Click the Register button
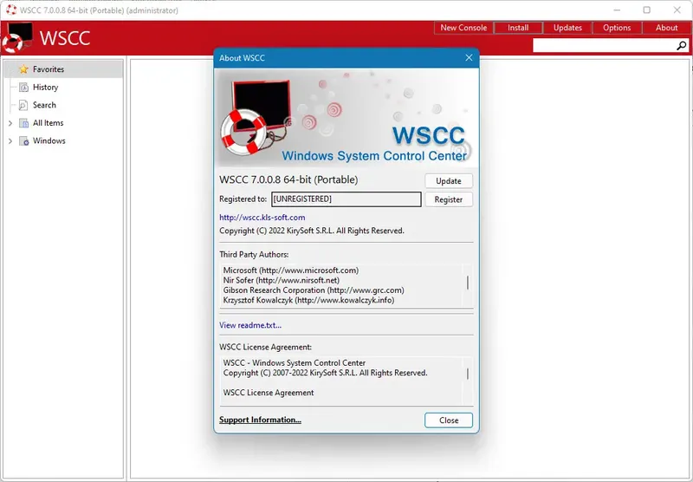The width and height of the screenshot is (693, 482). [x=449, y=199]
